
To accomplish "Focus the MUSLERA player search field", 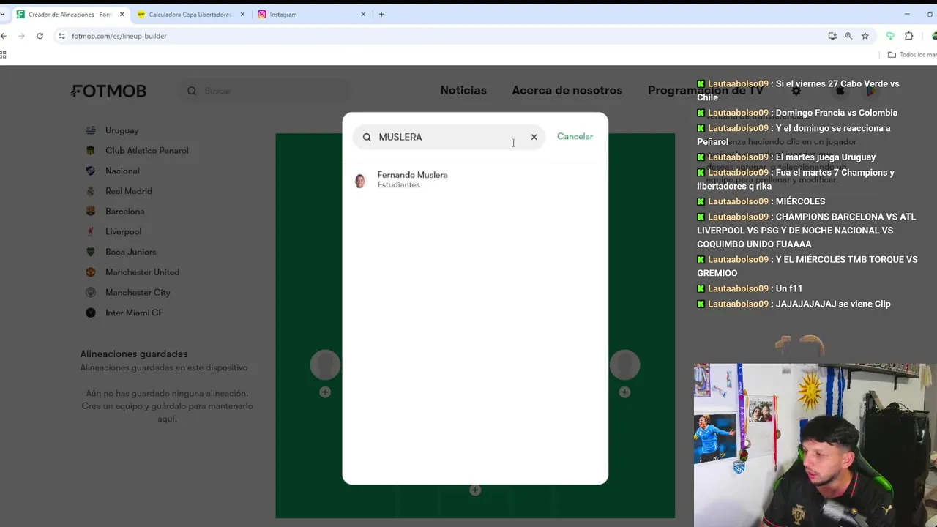I will [x=449, y=137].
